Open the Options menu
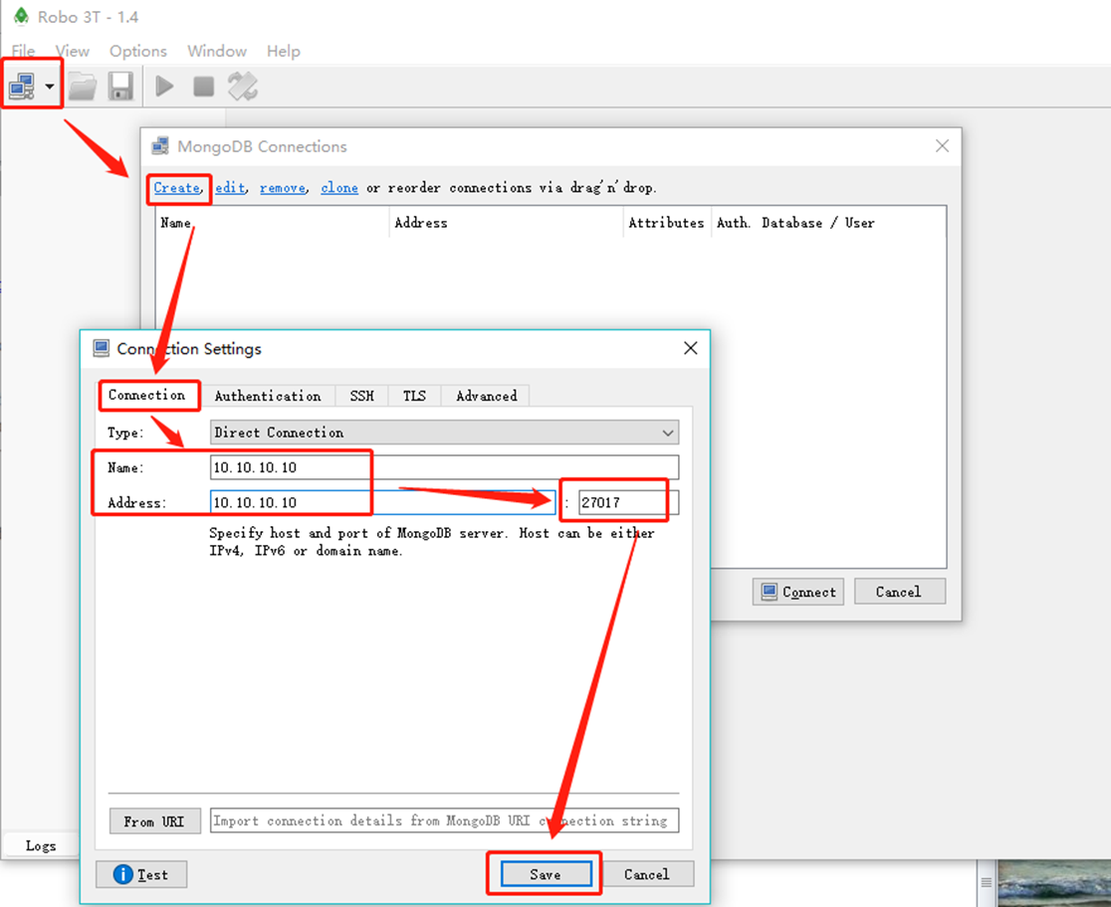Image resolution: width=1111 pixels, height=907 pixels. pyautogui.click(x=138, y=51)
